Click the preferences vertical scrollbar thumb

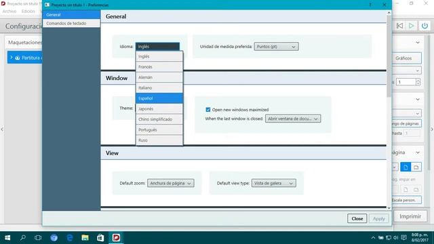[389, 56]
